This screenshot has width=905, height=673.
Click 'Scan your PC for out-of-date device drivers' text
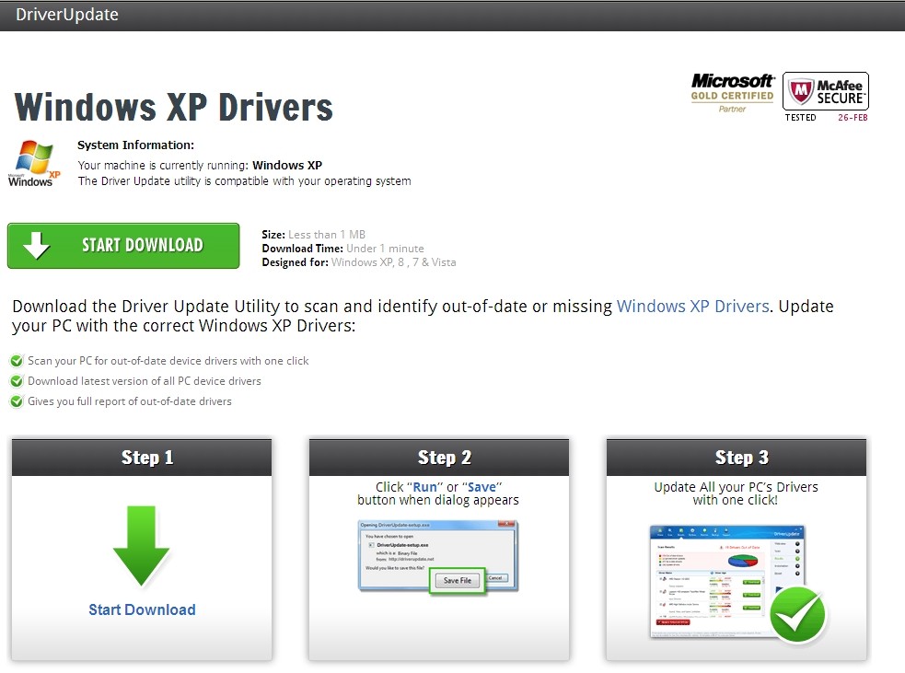click(168, 361)
